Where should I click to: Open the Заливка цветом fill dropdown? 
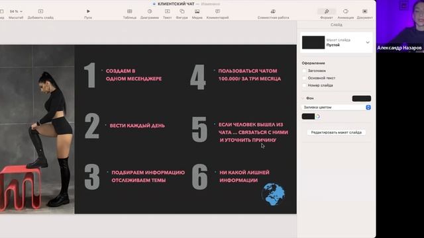pyautogui.click(x=336, y=107)
